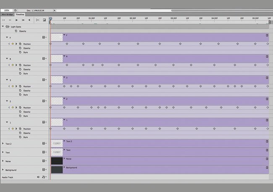Viewport: 273px width, 192px height.
Task: Click the Noise clip thumbnail
Action: 57,160
